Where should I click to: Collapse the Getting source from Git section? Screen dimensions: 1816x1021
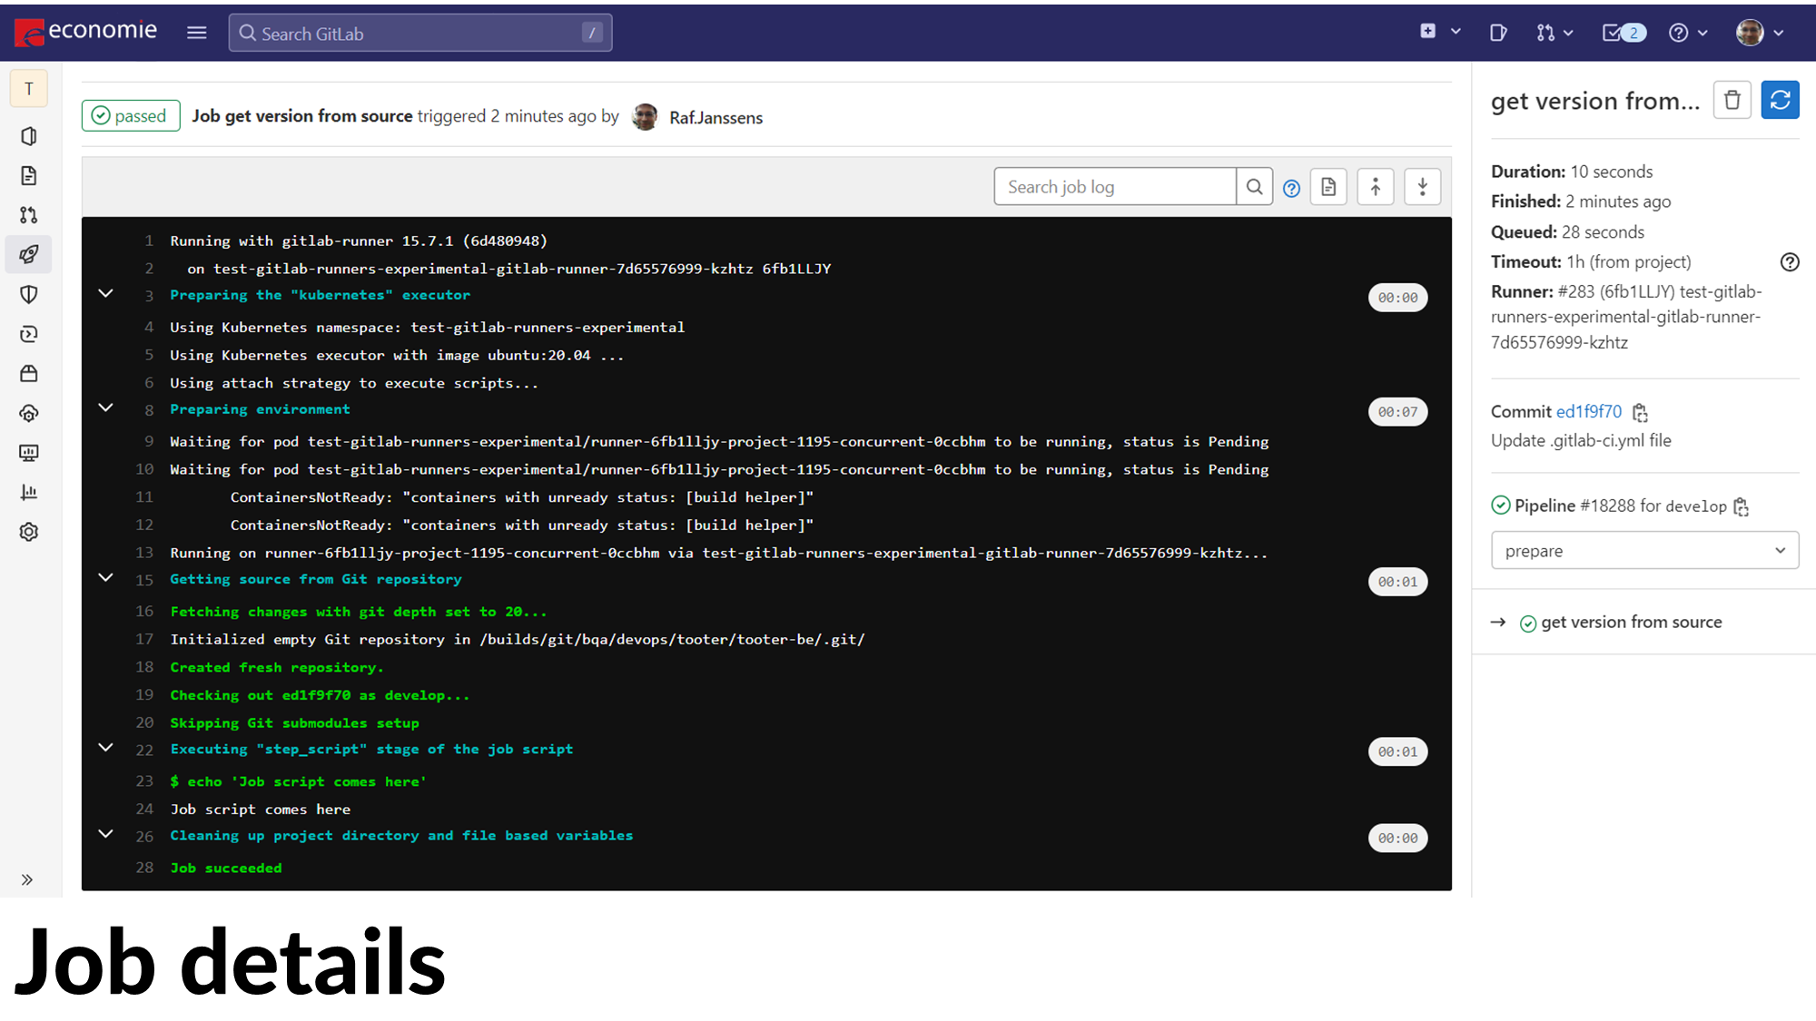pos(106,578)
